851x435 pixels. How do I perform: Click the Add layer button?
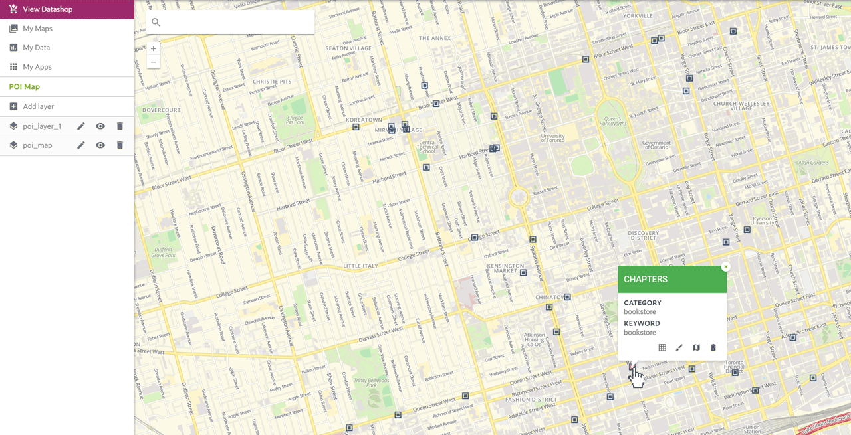(x=67, y=106)
